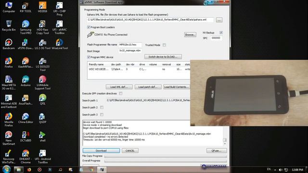Start flashing with the Download button
Screen dimensions: 308x173
(101, 150)
